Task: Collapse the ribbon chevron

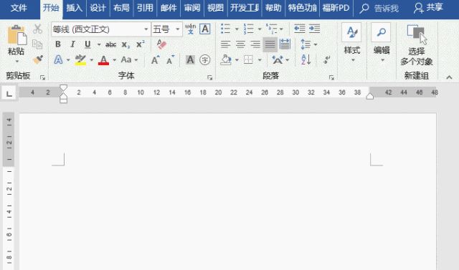Action: click(x=449, y=77)
